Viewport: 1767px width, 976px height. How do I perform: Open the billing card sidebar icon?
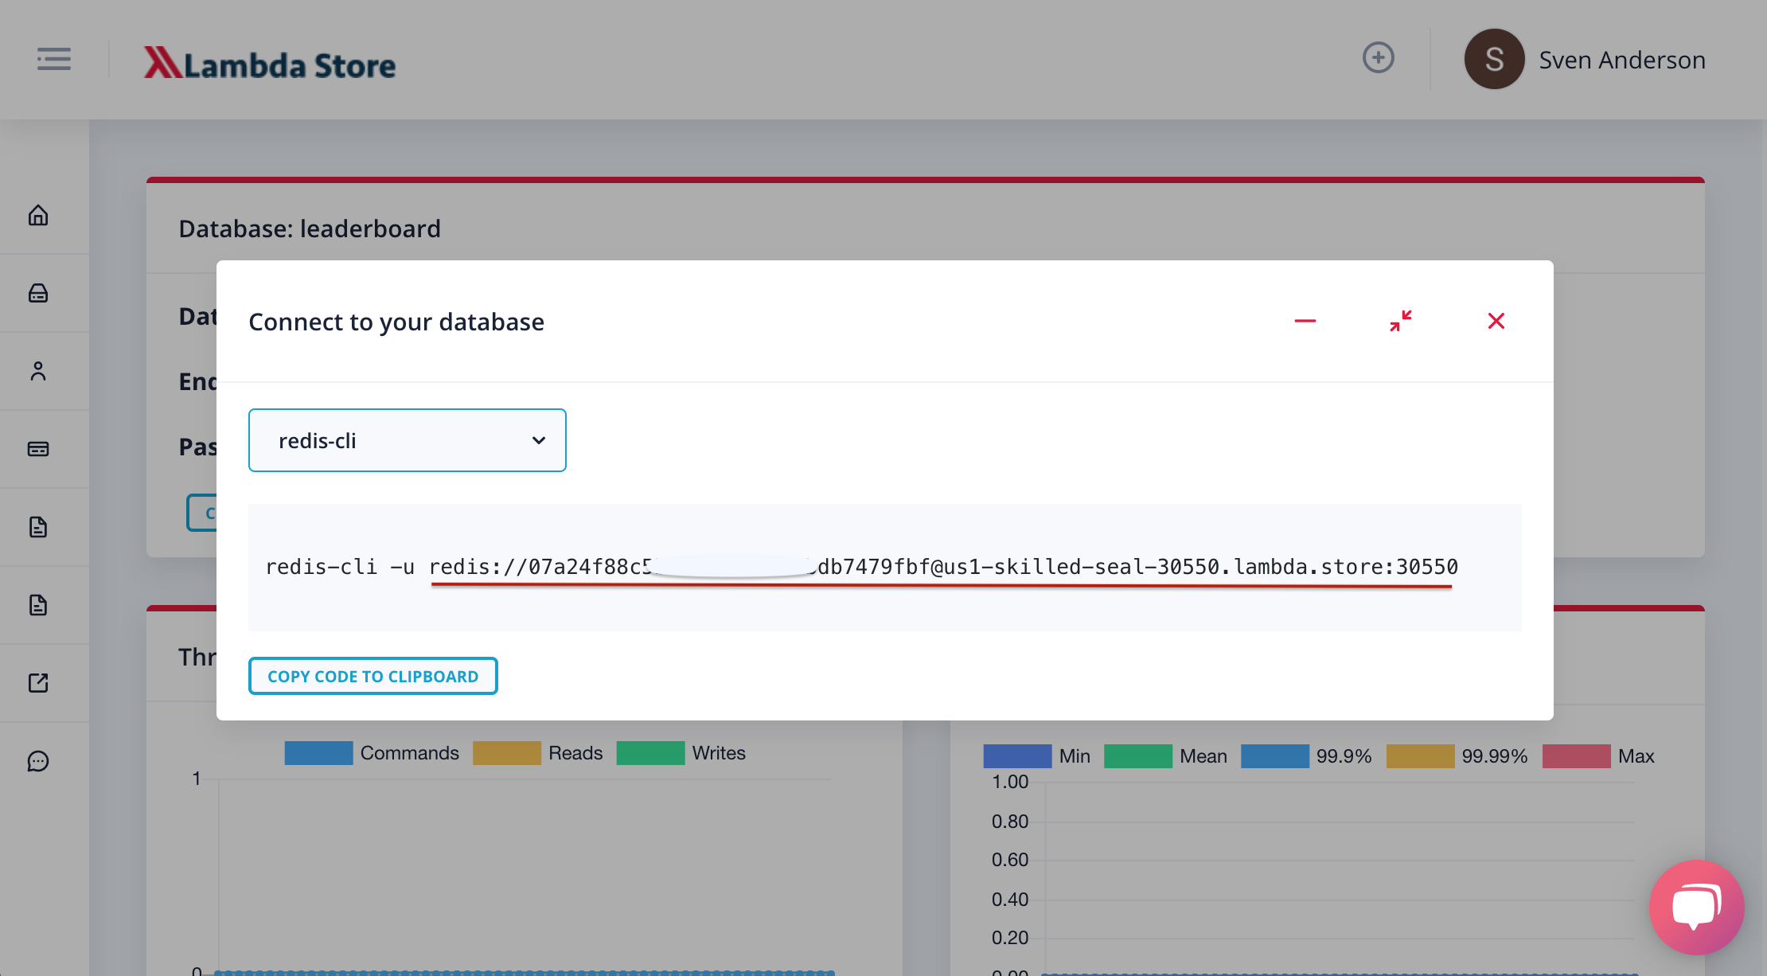click(38, 449)
